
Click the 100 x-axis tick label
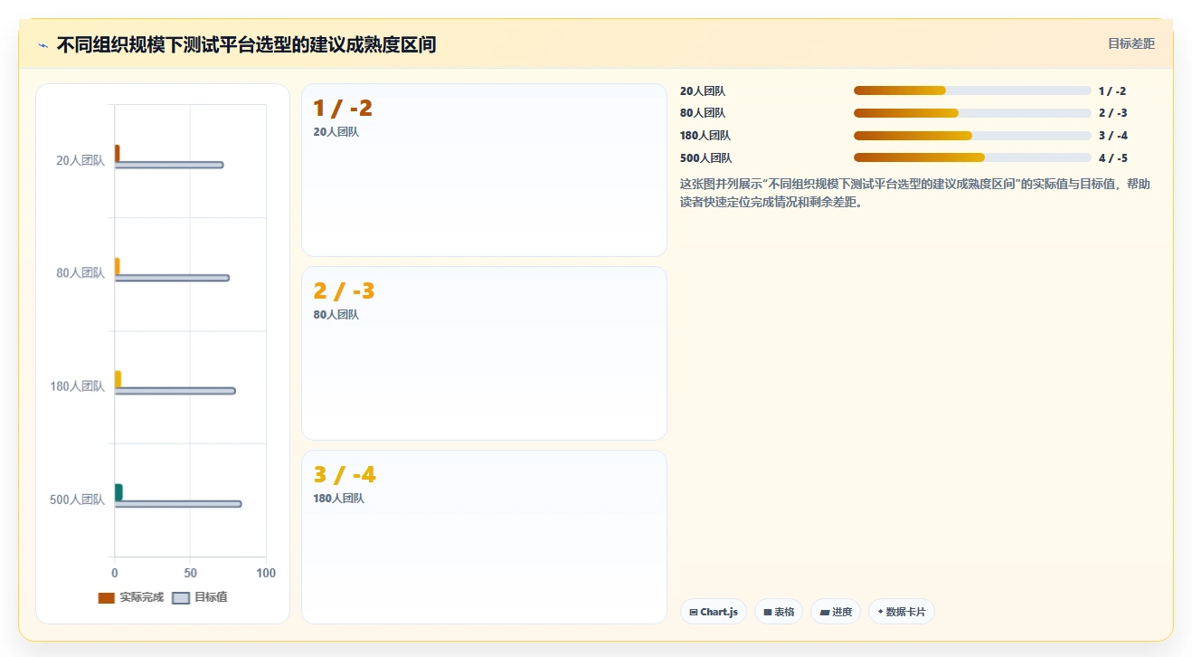(x=266, y=573)
